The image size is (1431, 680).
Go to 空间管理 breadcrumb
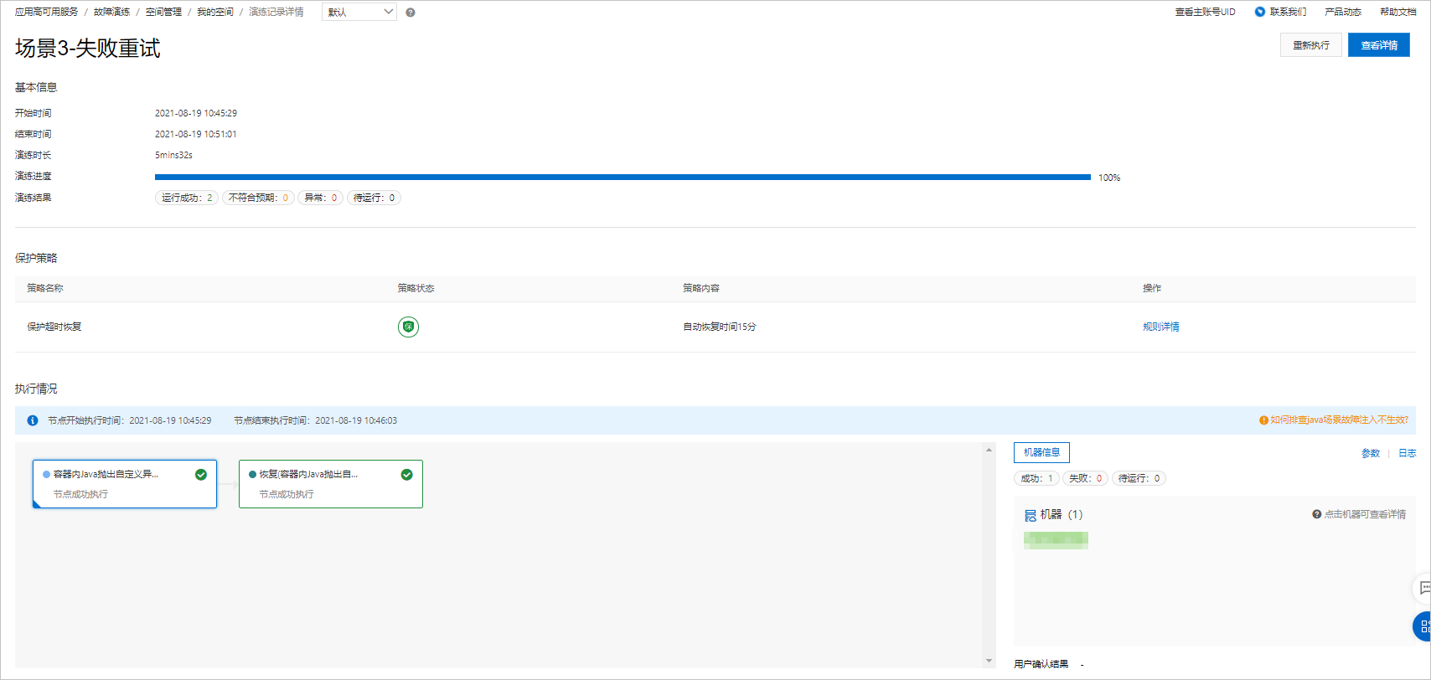tap(163, 12)
